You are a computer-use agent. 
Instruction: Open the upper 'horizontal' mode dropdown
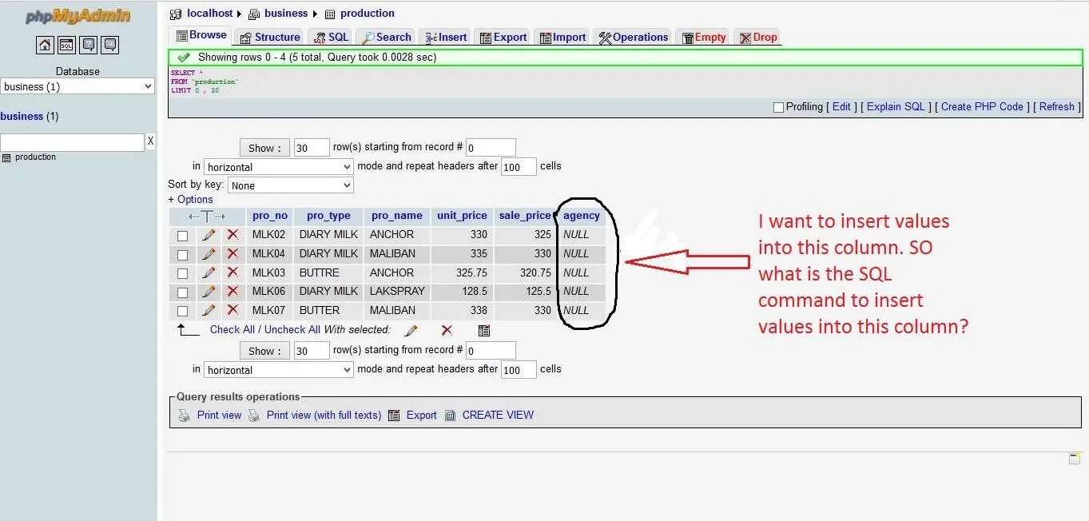(279, 167)
